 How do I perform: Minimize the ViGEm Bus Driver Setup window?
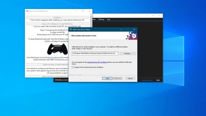click(x=121, y=29)
